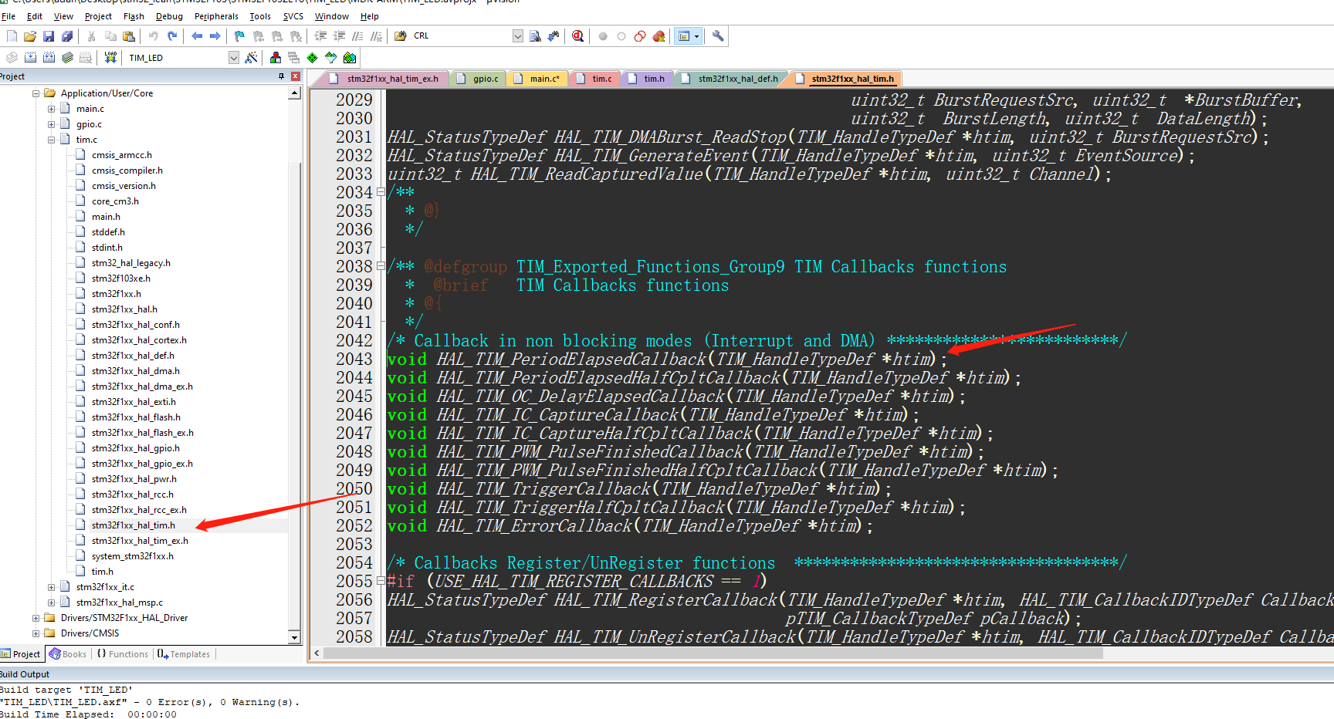1334x719 pixels.
Task: Open Manage Project Items using the colored blocks icon
Action: 276,58
